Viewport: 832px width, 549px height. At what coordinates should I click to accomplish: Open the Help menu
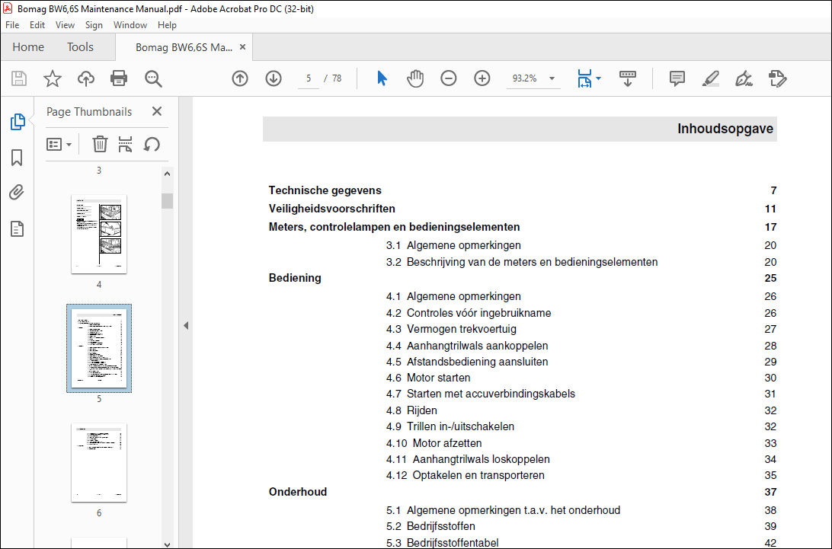point(167,25)
